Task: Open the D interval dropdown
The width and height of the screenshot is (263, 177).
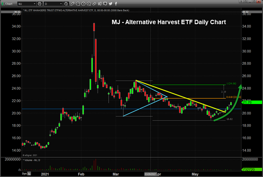Action: point(61,4)
